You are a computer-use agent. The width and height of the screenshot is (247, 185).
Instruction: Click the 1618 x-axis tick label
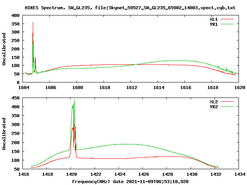tap(213, 87)
